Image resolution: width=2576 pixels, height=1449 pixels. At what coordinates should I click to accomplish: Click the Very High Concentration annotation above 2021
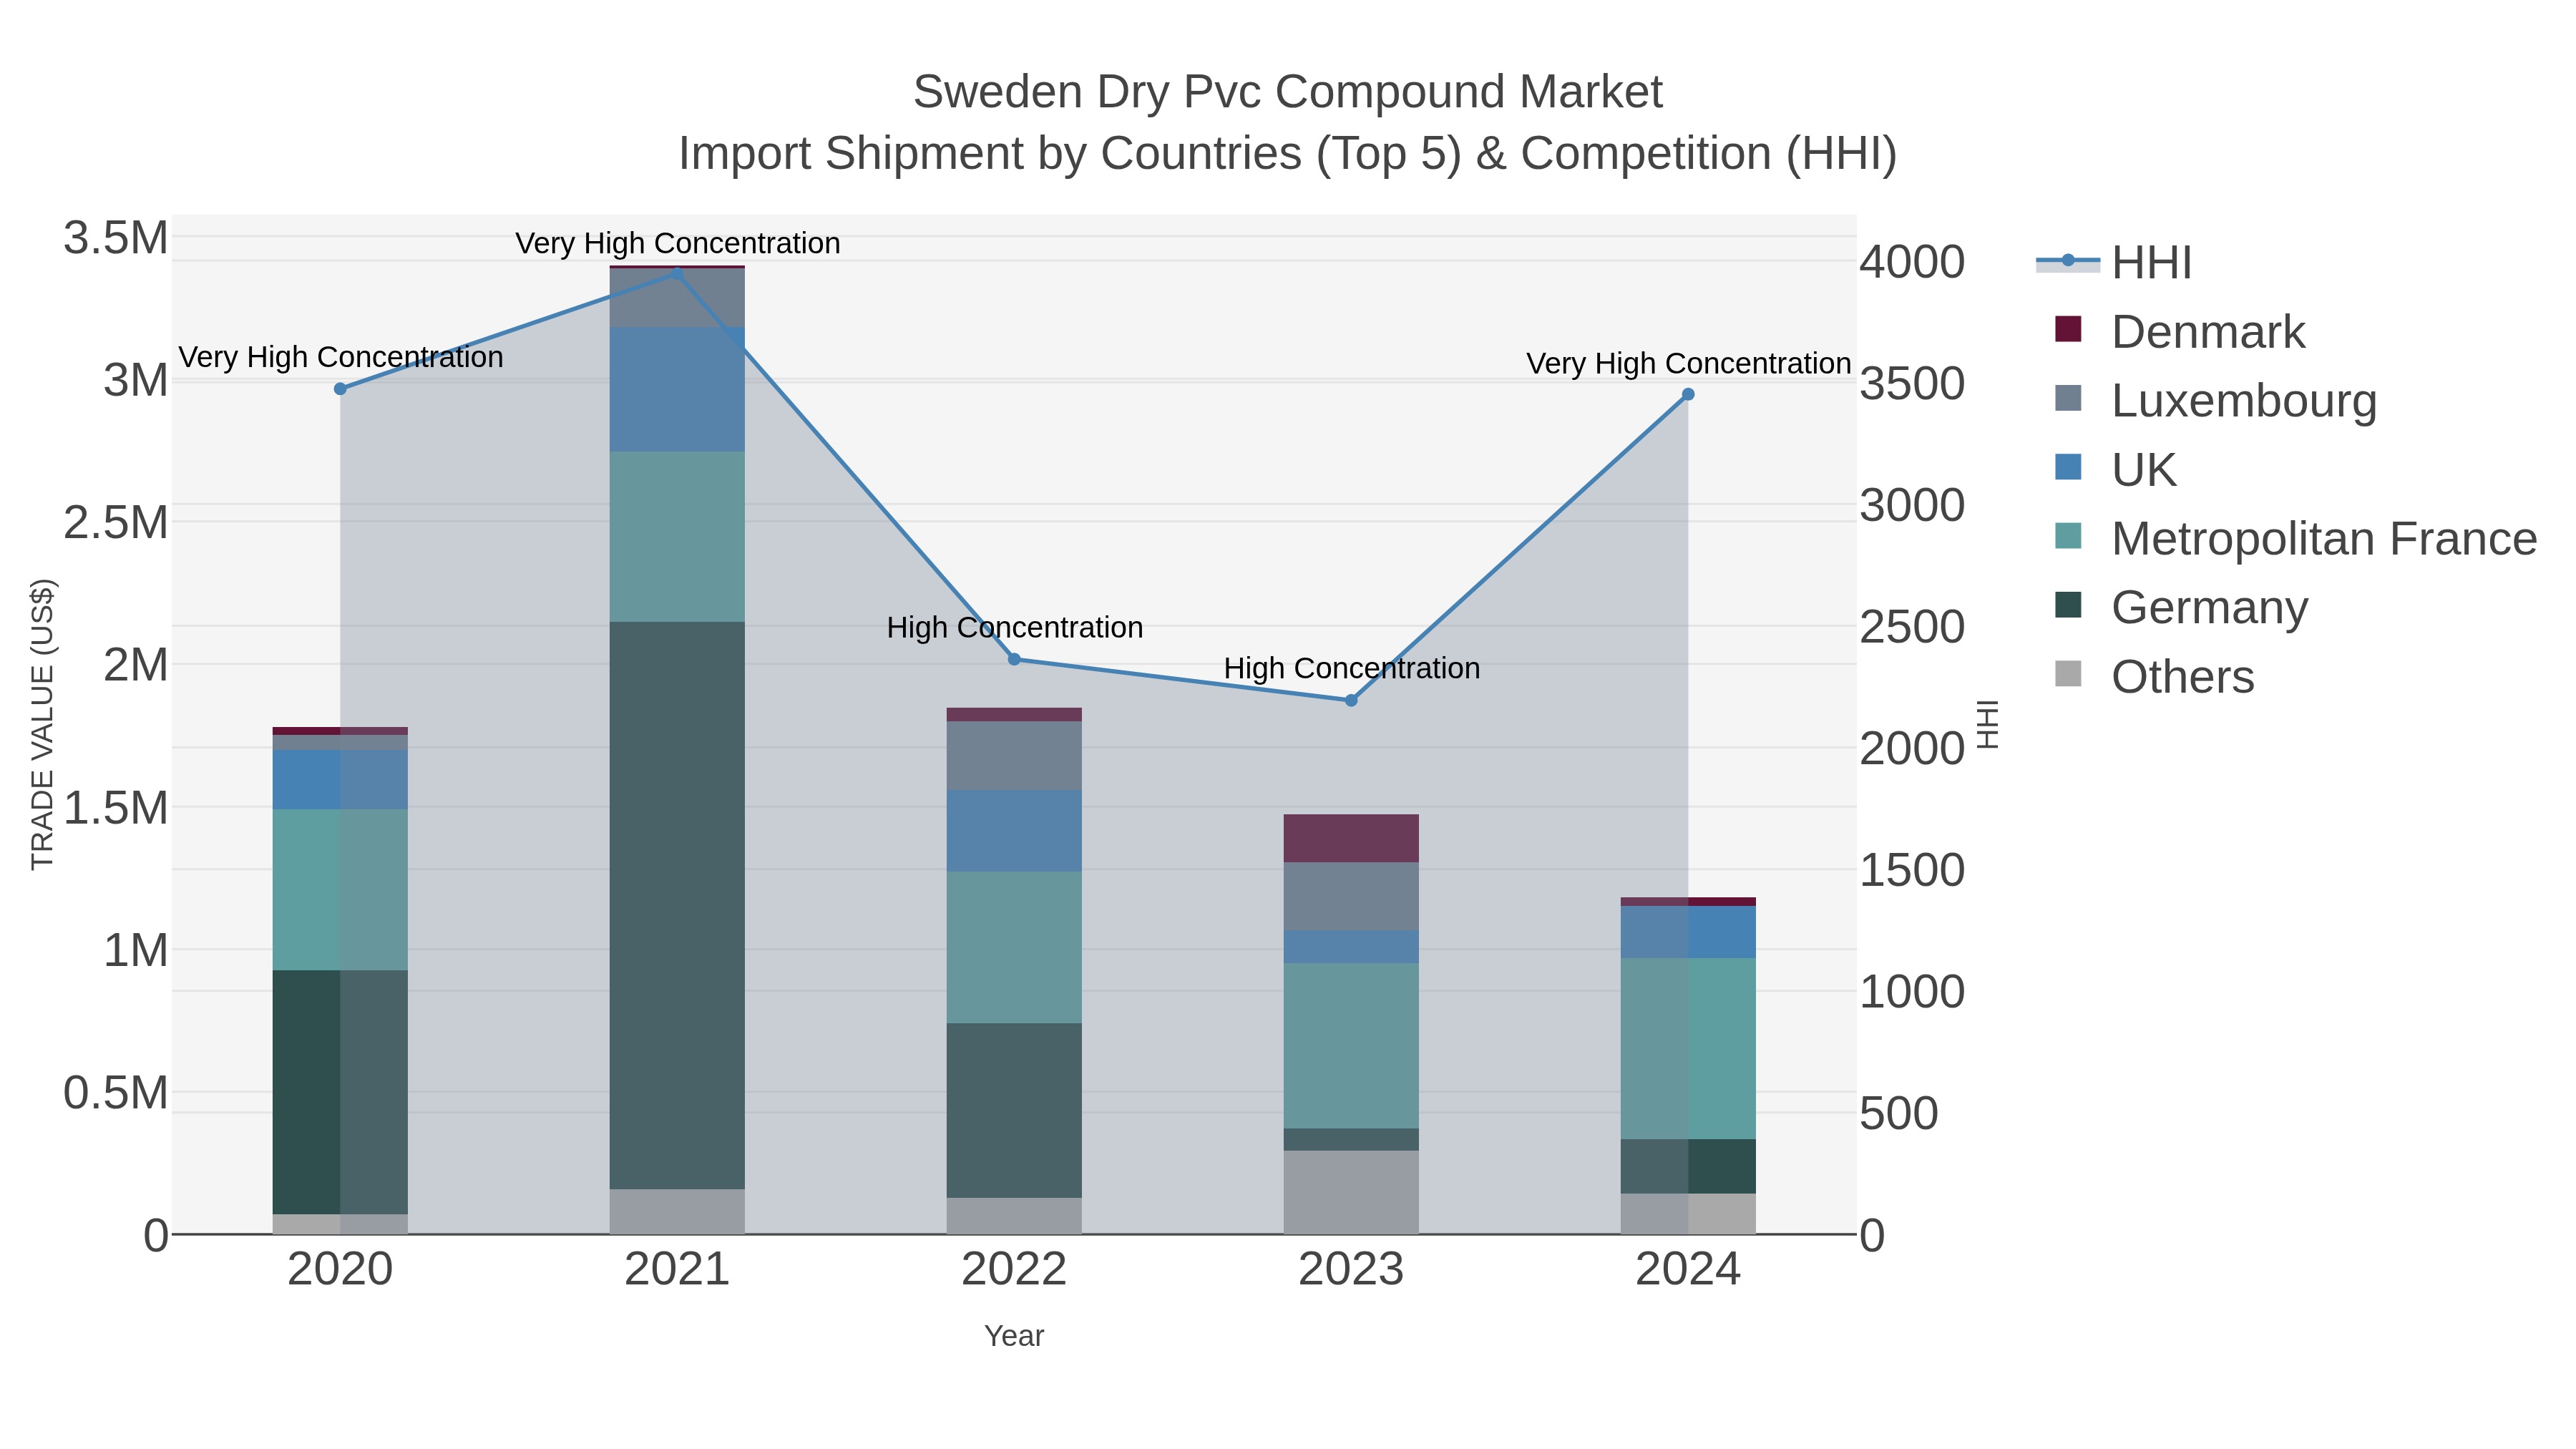click(677, 243)
